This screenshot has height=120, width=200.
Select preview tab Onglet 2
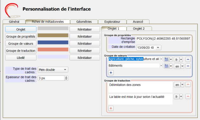point(139,28)
